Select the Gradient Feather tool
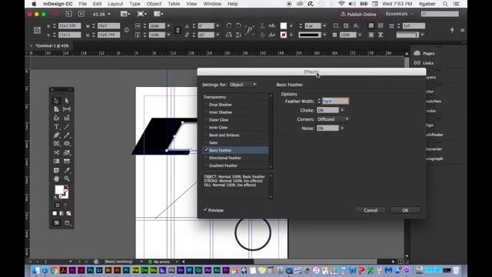Image resolution: width=492 pixels, height=277 pixels. (67, 161)
